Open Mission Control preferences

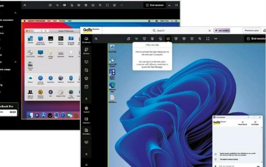(61, 41)
